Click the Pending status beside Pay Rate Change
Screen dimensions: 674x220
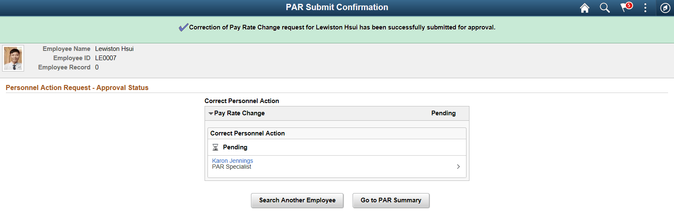tap(443, 113)
